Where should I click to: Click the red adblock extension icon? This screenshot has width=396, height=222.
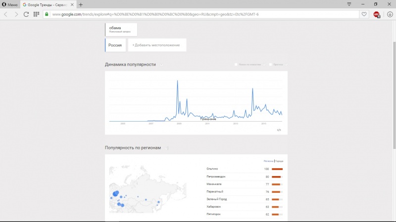[377, 14]
